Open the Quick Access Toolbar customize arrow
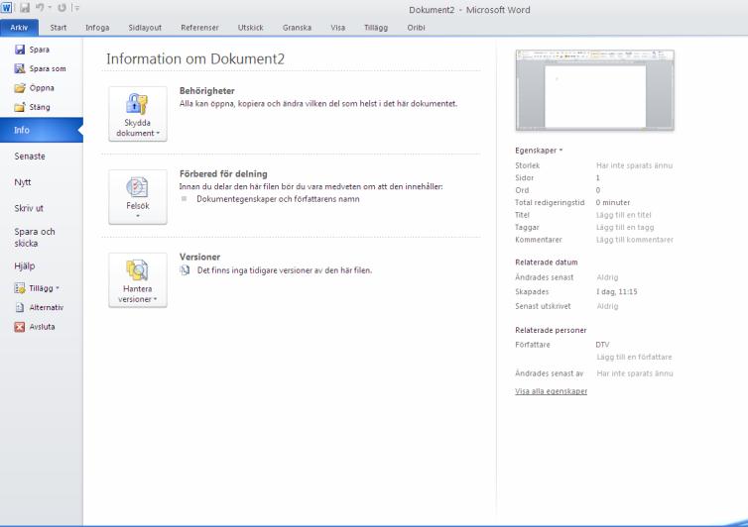Screen dimensions: 748x527 click(76, 8)
